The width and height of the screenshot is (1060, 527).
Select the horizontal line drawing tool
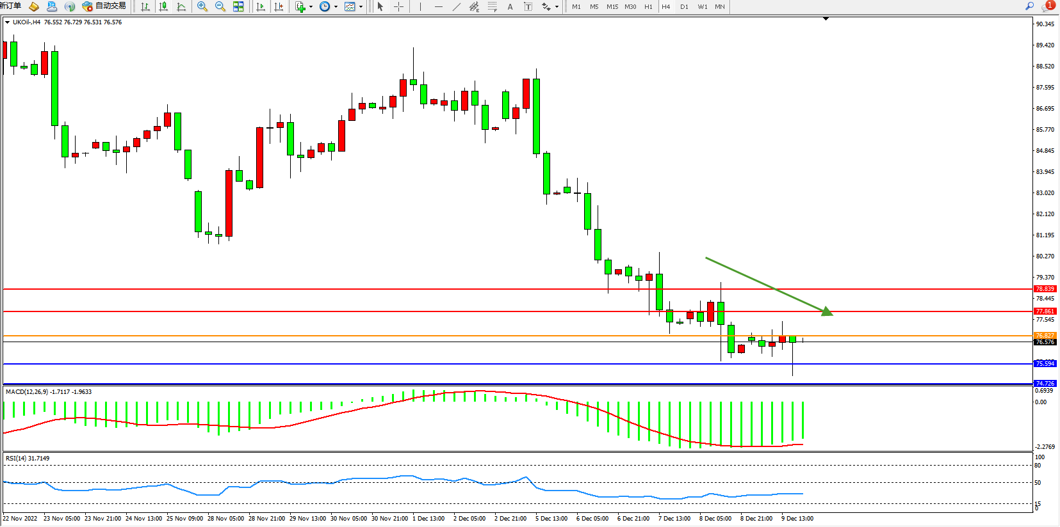(x=438, y=6)
